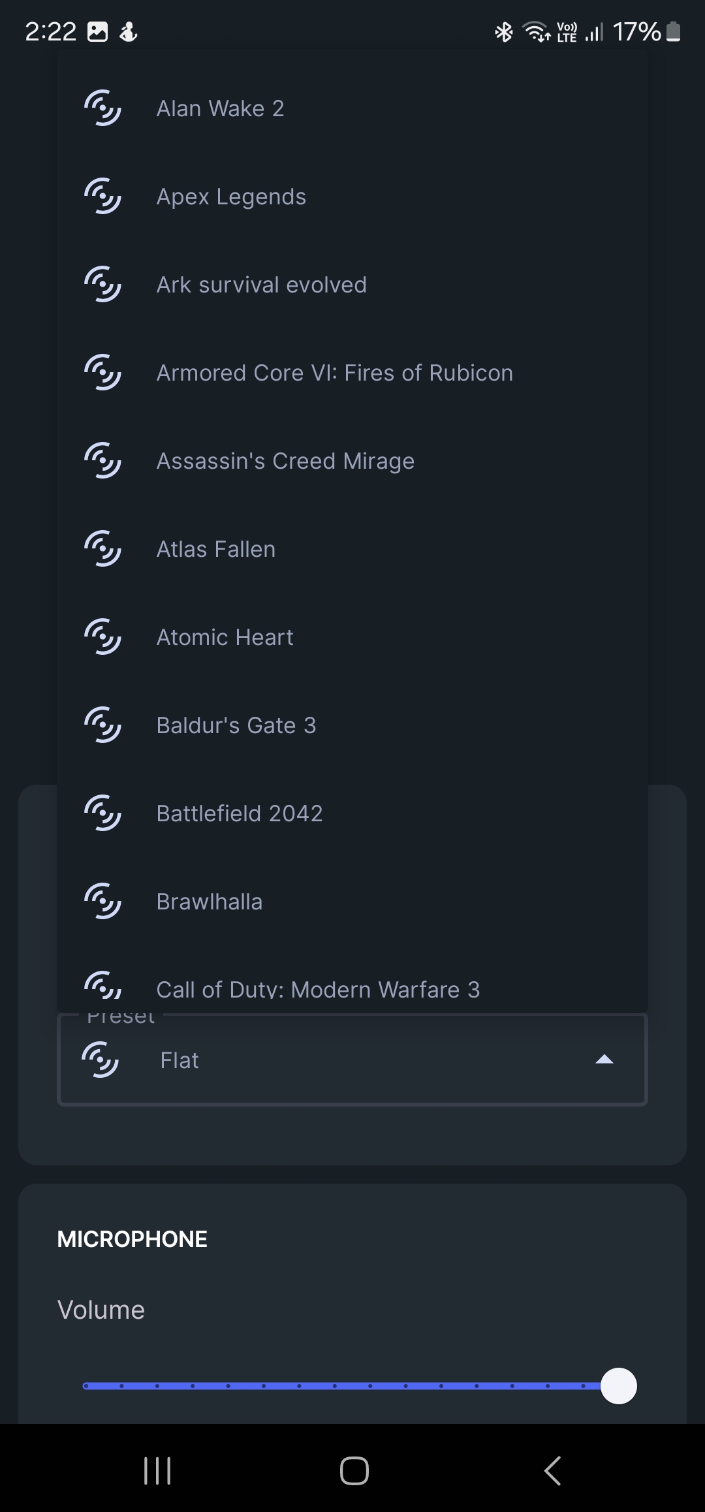This screenshot has height=1512, width=705.
Task: Open recent apps from navigation bar
Action: point(157,1471)
